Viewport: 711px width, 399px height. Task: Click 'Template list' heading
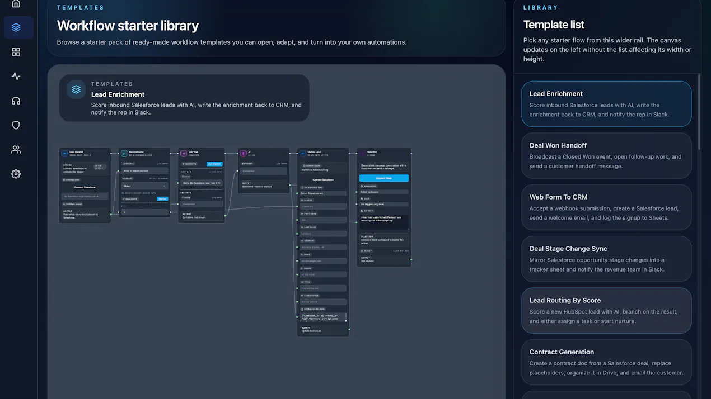coord(554,25)
